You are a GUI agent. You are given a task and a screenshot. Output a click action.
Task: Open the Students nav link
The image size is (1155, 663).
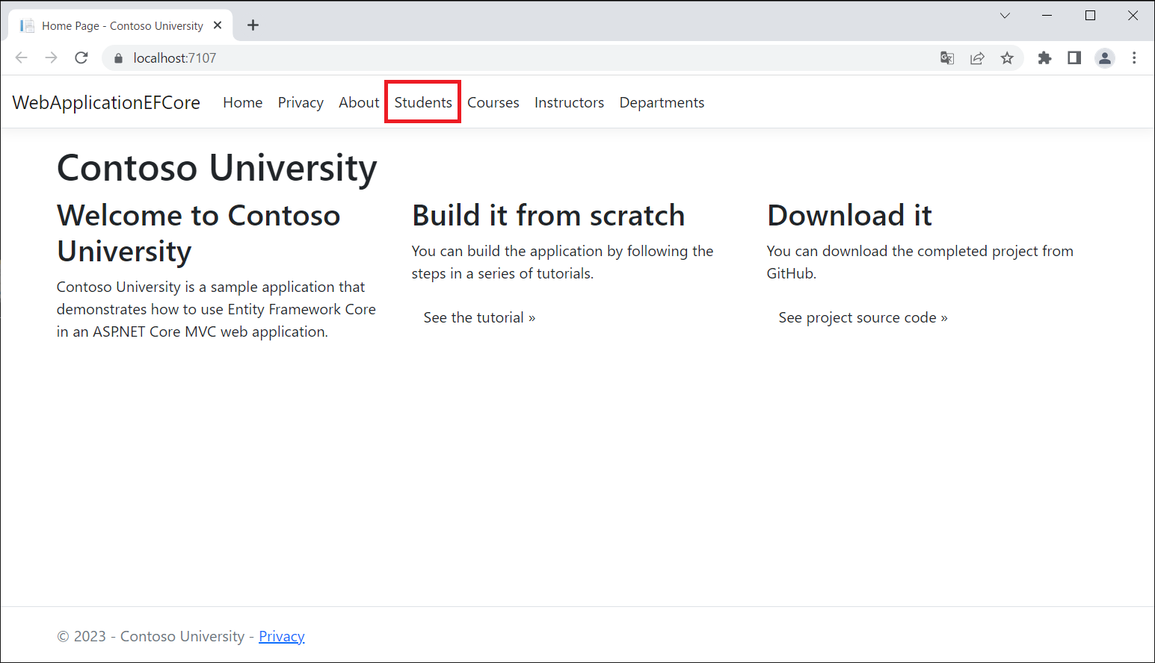[423, 102]
